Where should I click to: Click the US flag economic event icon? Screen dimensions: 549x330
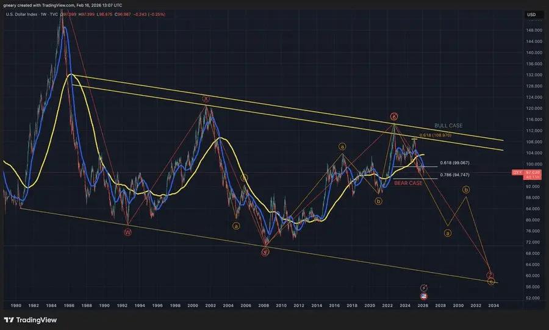(x=424, y=296)
